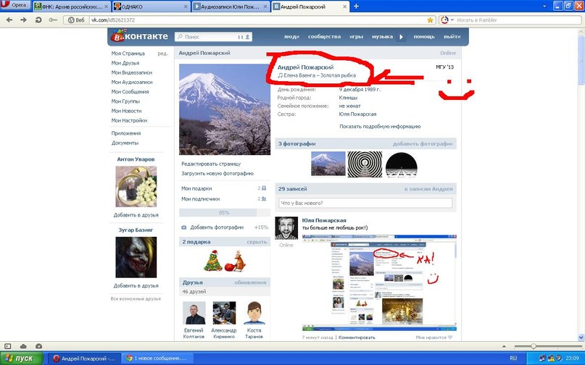The height and width of the screenshot is (365, 585).
Task: Open the spiral pattern photo thumbnail
Action: (365, 164)
